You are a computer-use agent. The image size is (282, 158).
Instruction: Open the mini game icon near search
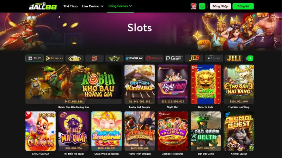[194, 6]
